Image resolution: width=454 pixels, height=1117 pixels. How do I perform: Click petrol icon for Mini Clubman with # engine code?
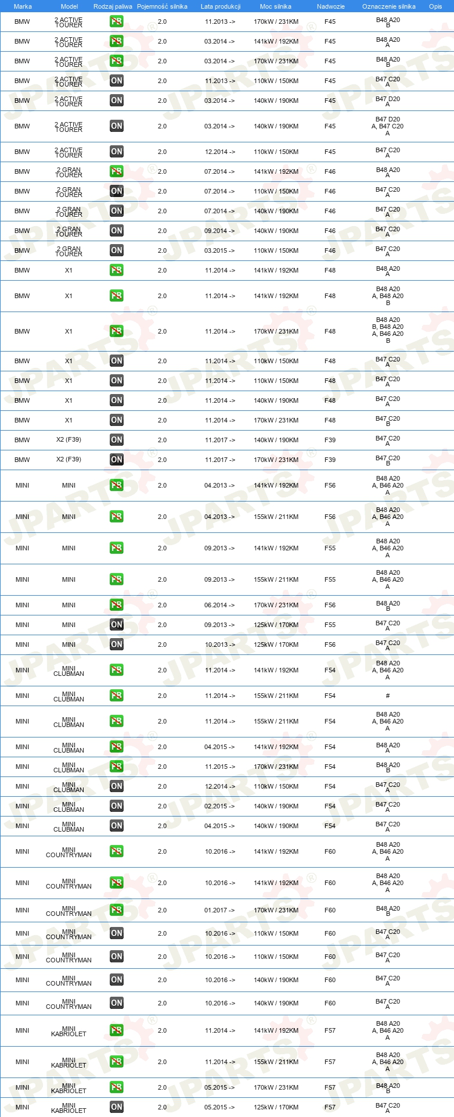[x=117, y=696]
